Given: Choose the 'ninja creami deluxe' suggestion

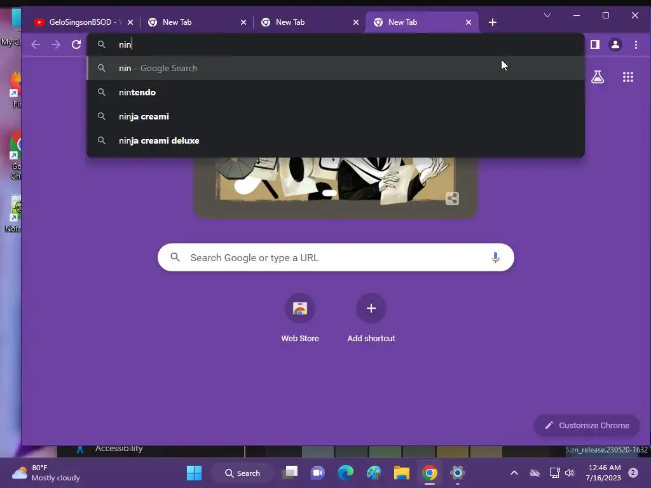Looking at the screenshot, I should 336,140.
